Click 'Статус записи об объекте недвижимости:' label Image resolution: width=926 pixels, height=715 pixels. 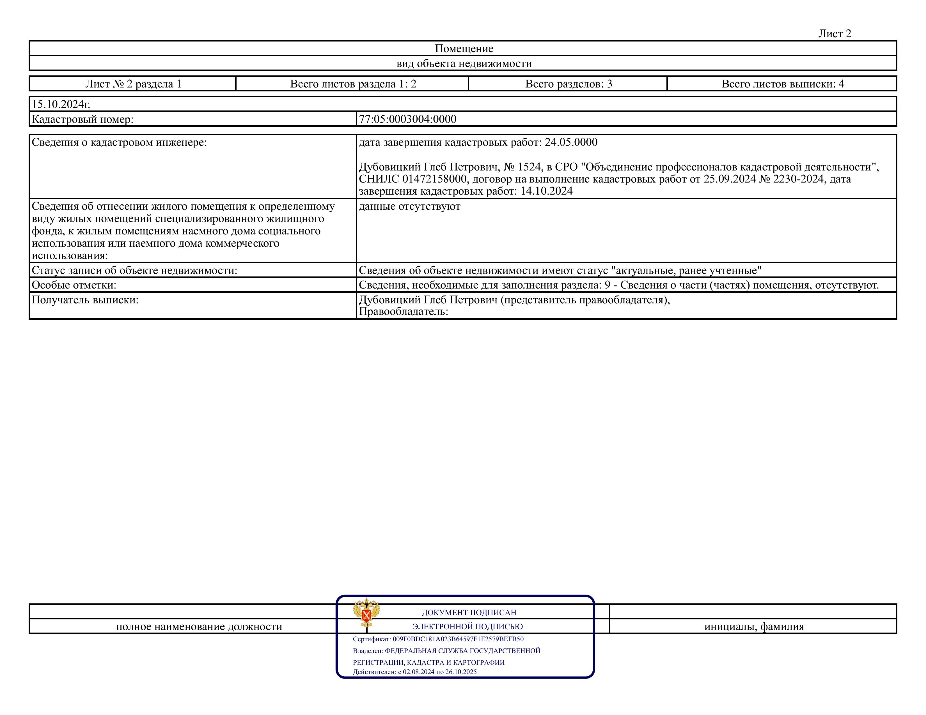[134, 270]
